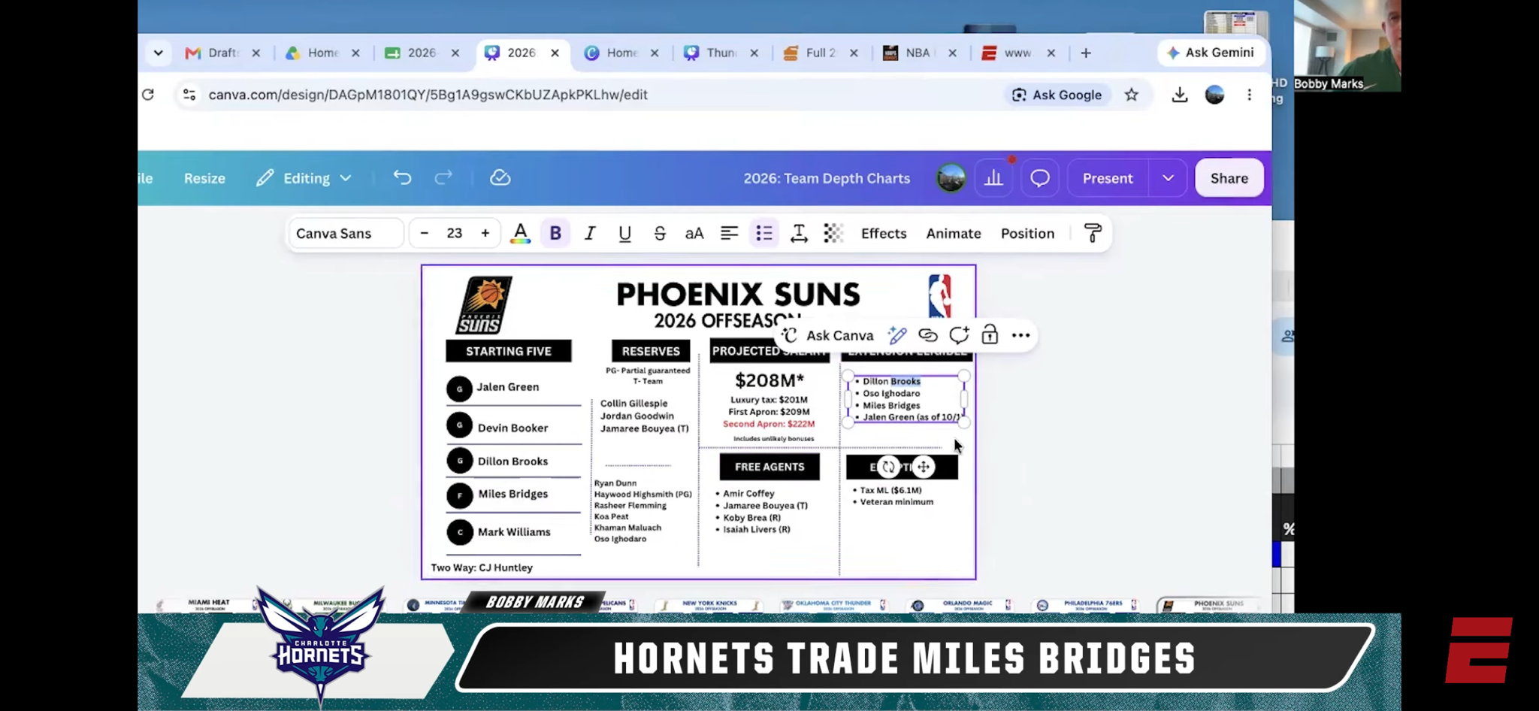Click the Present button
Screen dimensions: 1539x711
[1108, 178]
